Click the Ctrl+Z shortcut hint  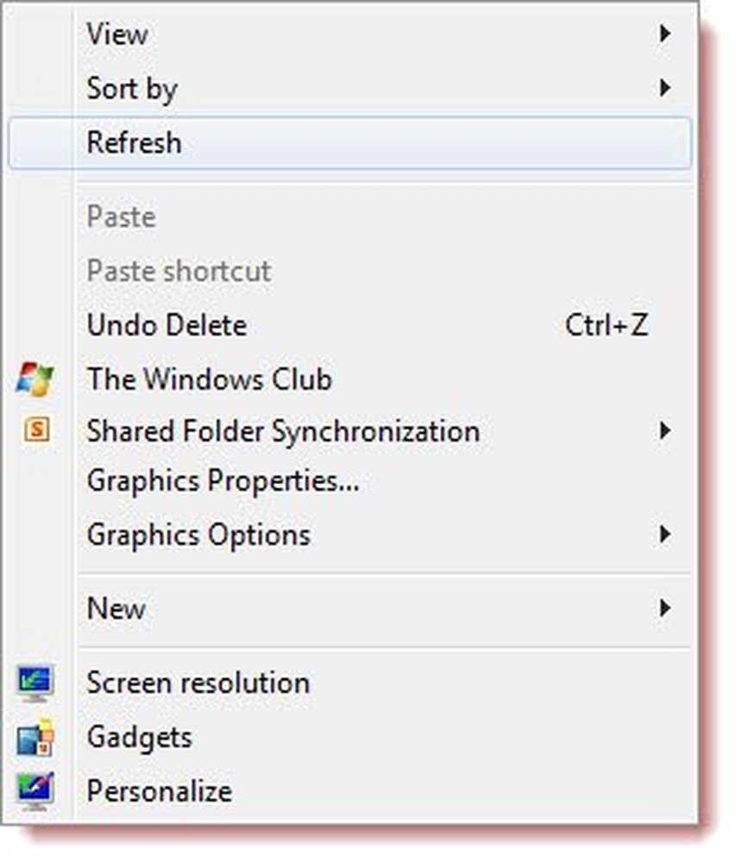click(x=606, y=325)
